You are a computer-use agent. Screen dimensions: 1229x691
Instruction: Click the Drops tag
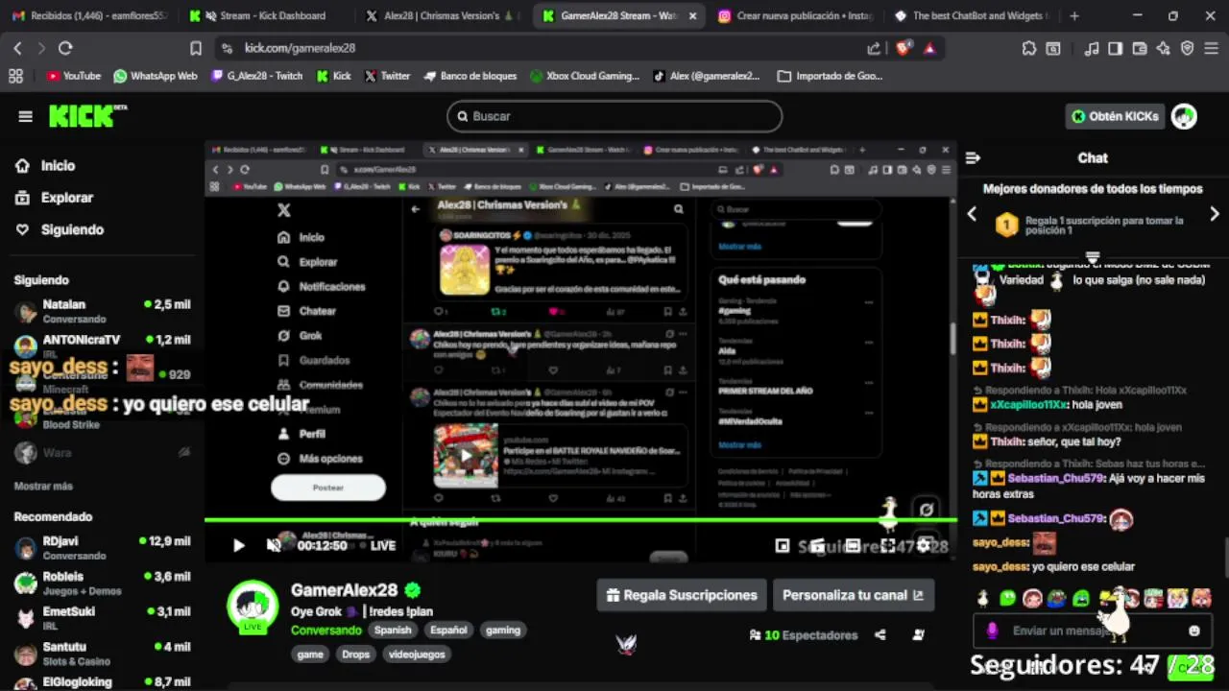coord(355,655)
